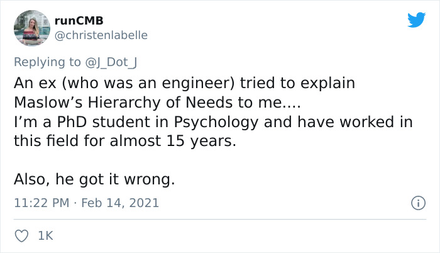The width and height of the screenshot is (440, 253).
Task: View the 1K likes count
Action: click(x=45, y=235)
